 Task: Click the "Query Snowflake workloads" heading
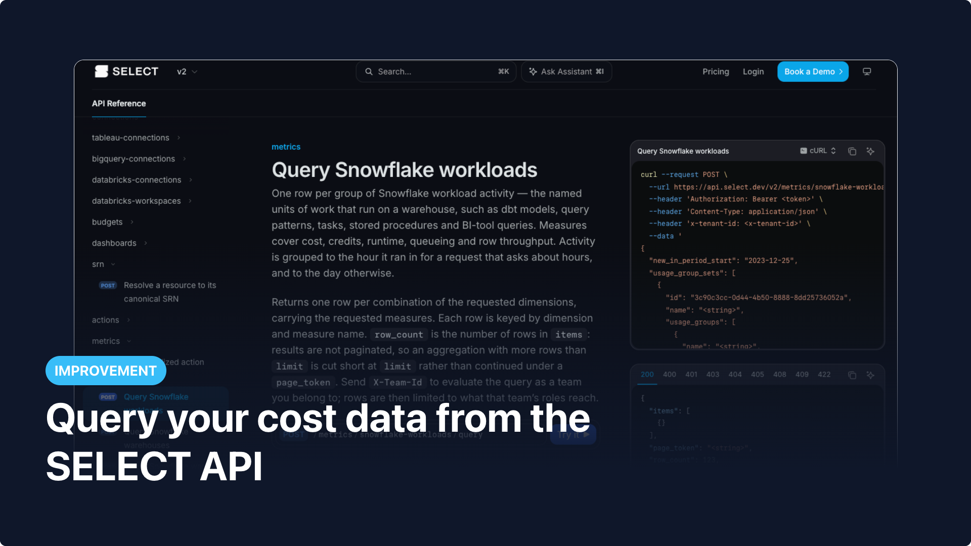(x=404, y=170)
